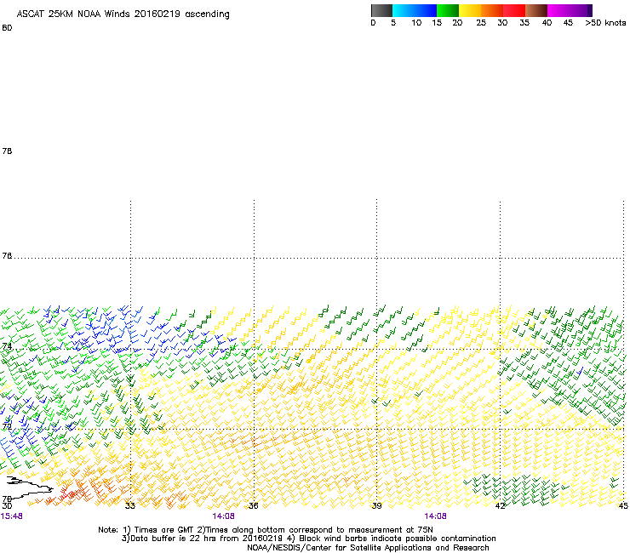Click the green 15-20 knot legend segment
The height and width of the screenshot is (553, 630).
448,10
